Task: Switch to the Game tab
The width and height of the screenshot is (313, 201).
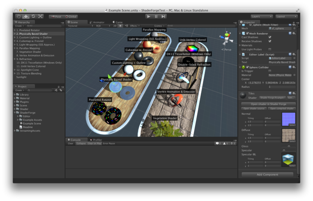Action: click(x=118, y=22)
